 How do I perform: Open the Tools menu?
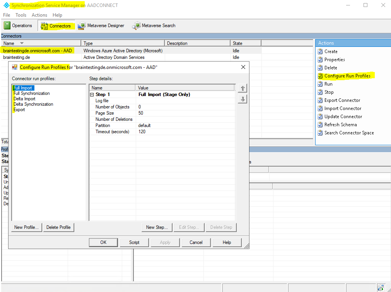coord(21,15)
